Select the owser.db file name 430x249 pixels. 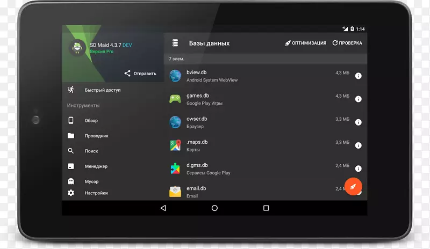(197, 119)
